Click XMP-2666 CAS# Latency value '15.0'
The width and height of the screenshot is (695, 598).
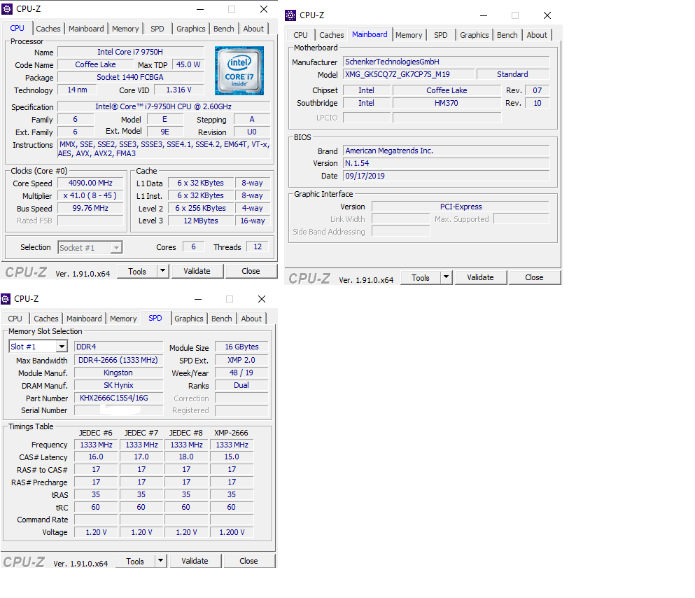(x=232, y=457)
